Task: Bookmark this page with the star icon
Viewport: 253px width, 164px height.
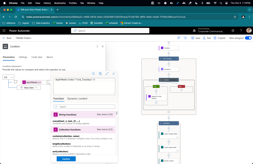Action: click(x=235, y=17)
